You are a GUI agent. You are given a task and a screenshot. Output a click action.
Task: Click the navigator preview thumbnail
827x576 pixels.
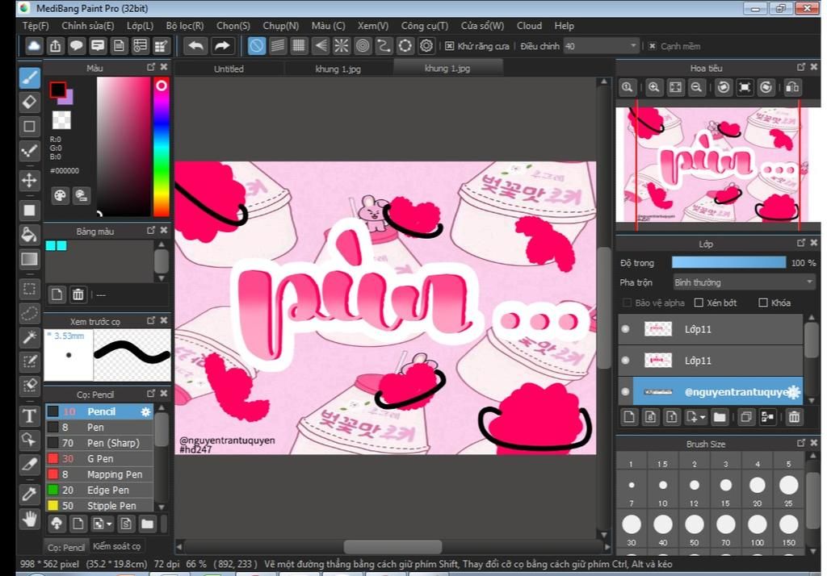[x=717, y=165]
